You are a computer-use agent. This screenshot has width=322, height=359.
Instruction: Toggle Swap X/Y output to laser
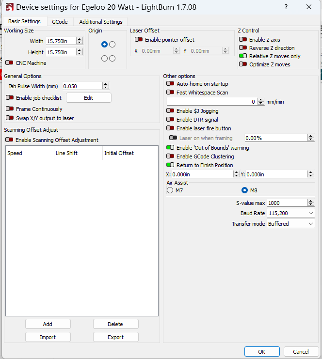tap(10, 118)
